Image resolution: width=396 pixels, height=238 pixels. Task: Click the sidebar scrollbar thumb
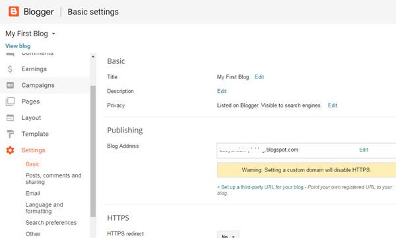pos(93,152)
